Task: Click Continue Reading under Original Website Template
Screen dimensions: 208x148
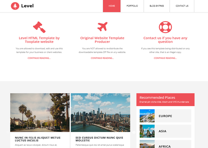Action: 102,58
